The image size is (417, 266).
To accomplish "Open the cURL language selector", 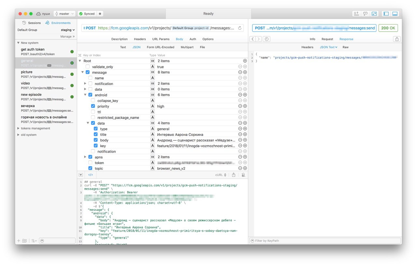I will pos(221,175).
